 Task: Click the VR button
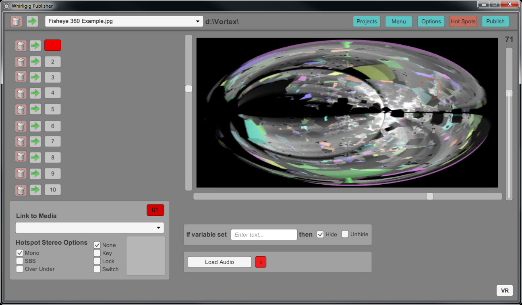tap(505, 291)
